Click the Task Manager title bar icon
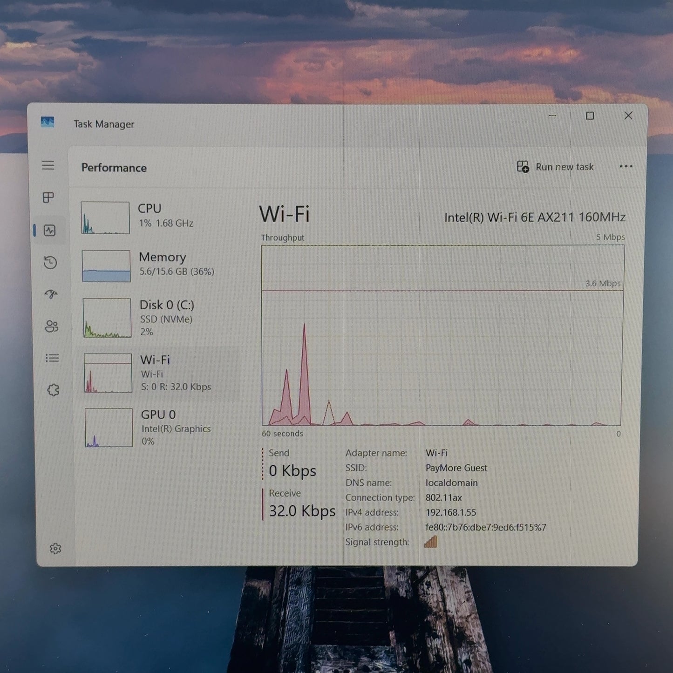The image size is (673, 673). click(48, 122)
